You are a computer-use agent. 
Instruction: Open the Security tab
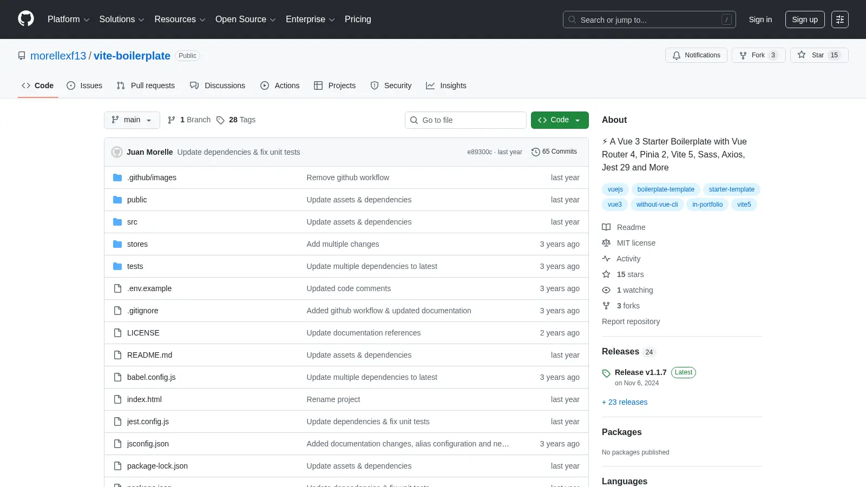(x=391, y=85)
